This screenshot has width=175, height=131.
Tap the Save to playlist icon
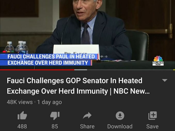(153, 116)
